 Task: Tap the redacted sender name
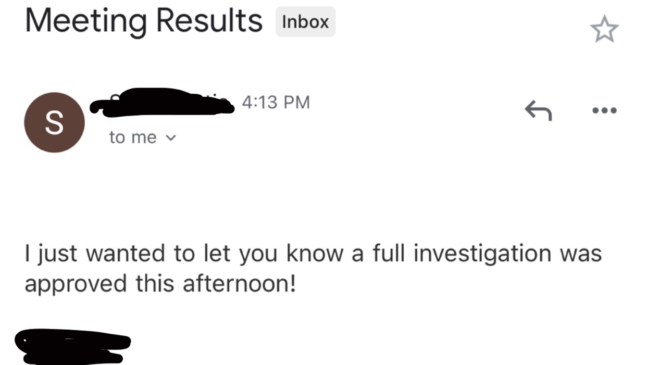coord(161,102)
